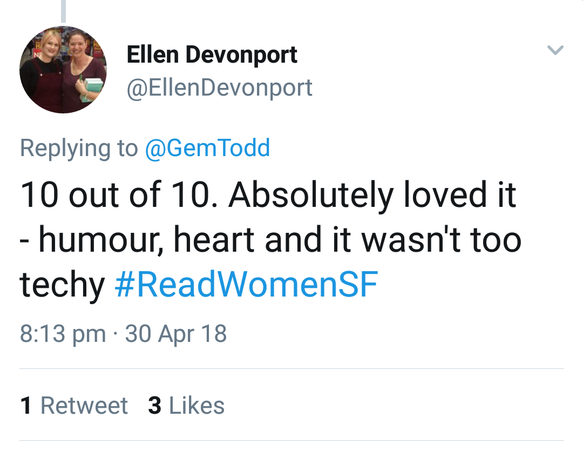Screen dimensions: 583x451
Task: Open the tweet options chevron menu
Action: click(555, 50)
